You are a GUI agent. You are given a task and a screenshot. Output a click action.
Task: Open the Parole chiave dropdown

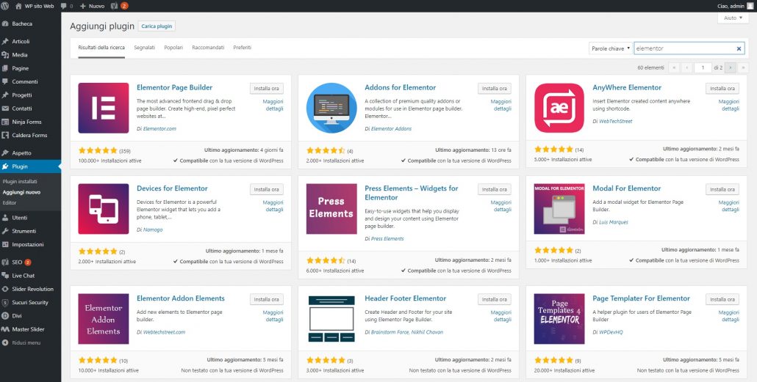[x=610, y=48]
